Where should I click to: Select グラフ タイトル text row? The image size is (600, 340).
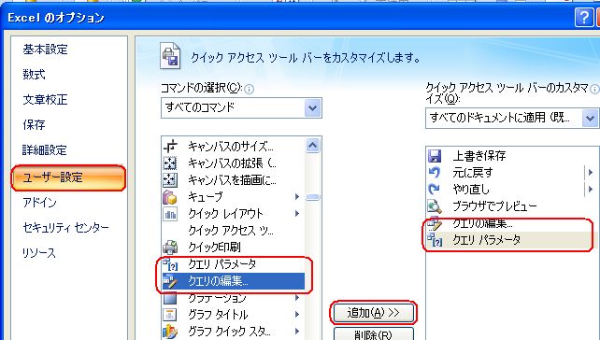(218, 315)
